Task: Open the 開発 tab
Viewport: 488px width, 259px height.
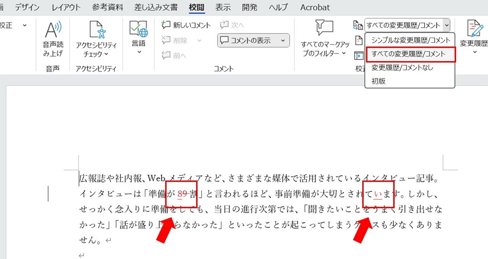Action: pyautogui.click(x=250, y=7)
